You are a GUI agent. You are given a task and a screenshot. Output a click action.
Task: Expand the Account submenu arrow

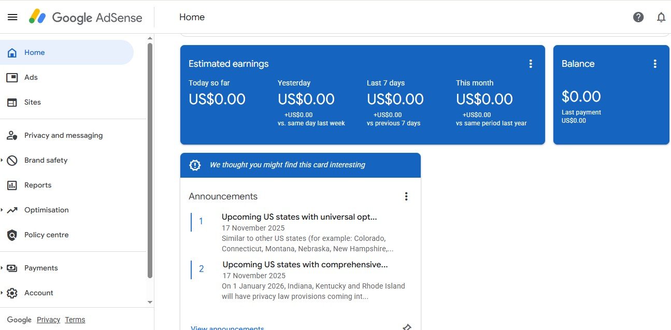point(2,293)
